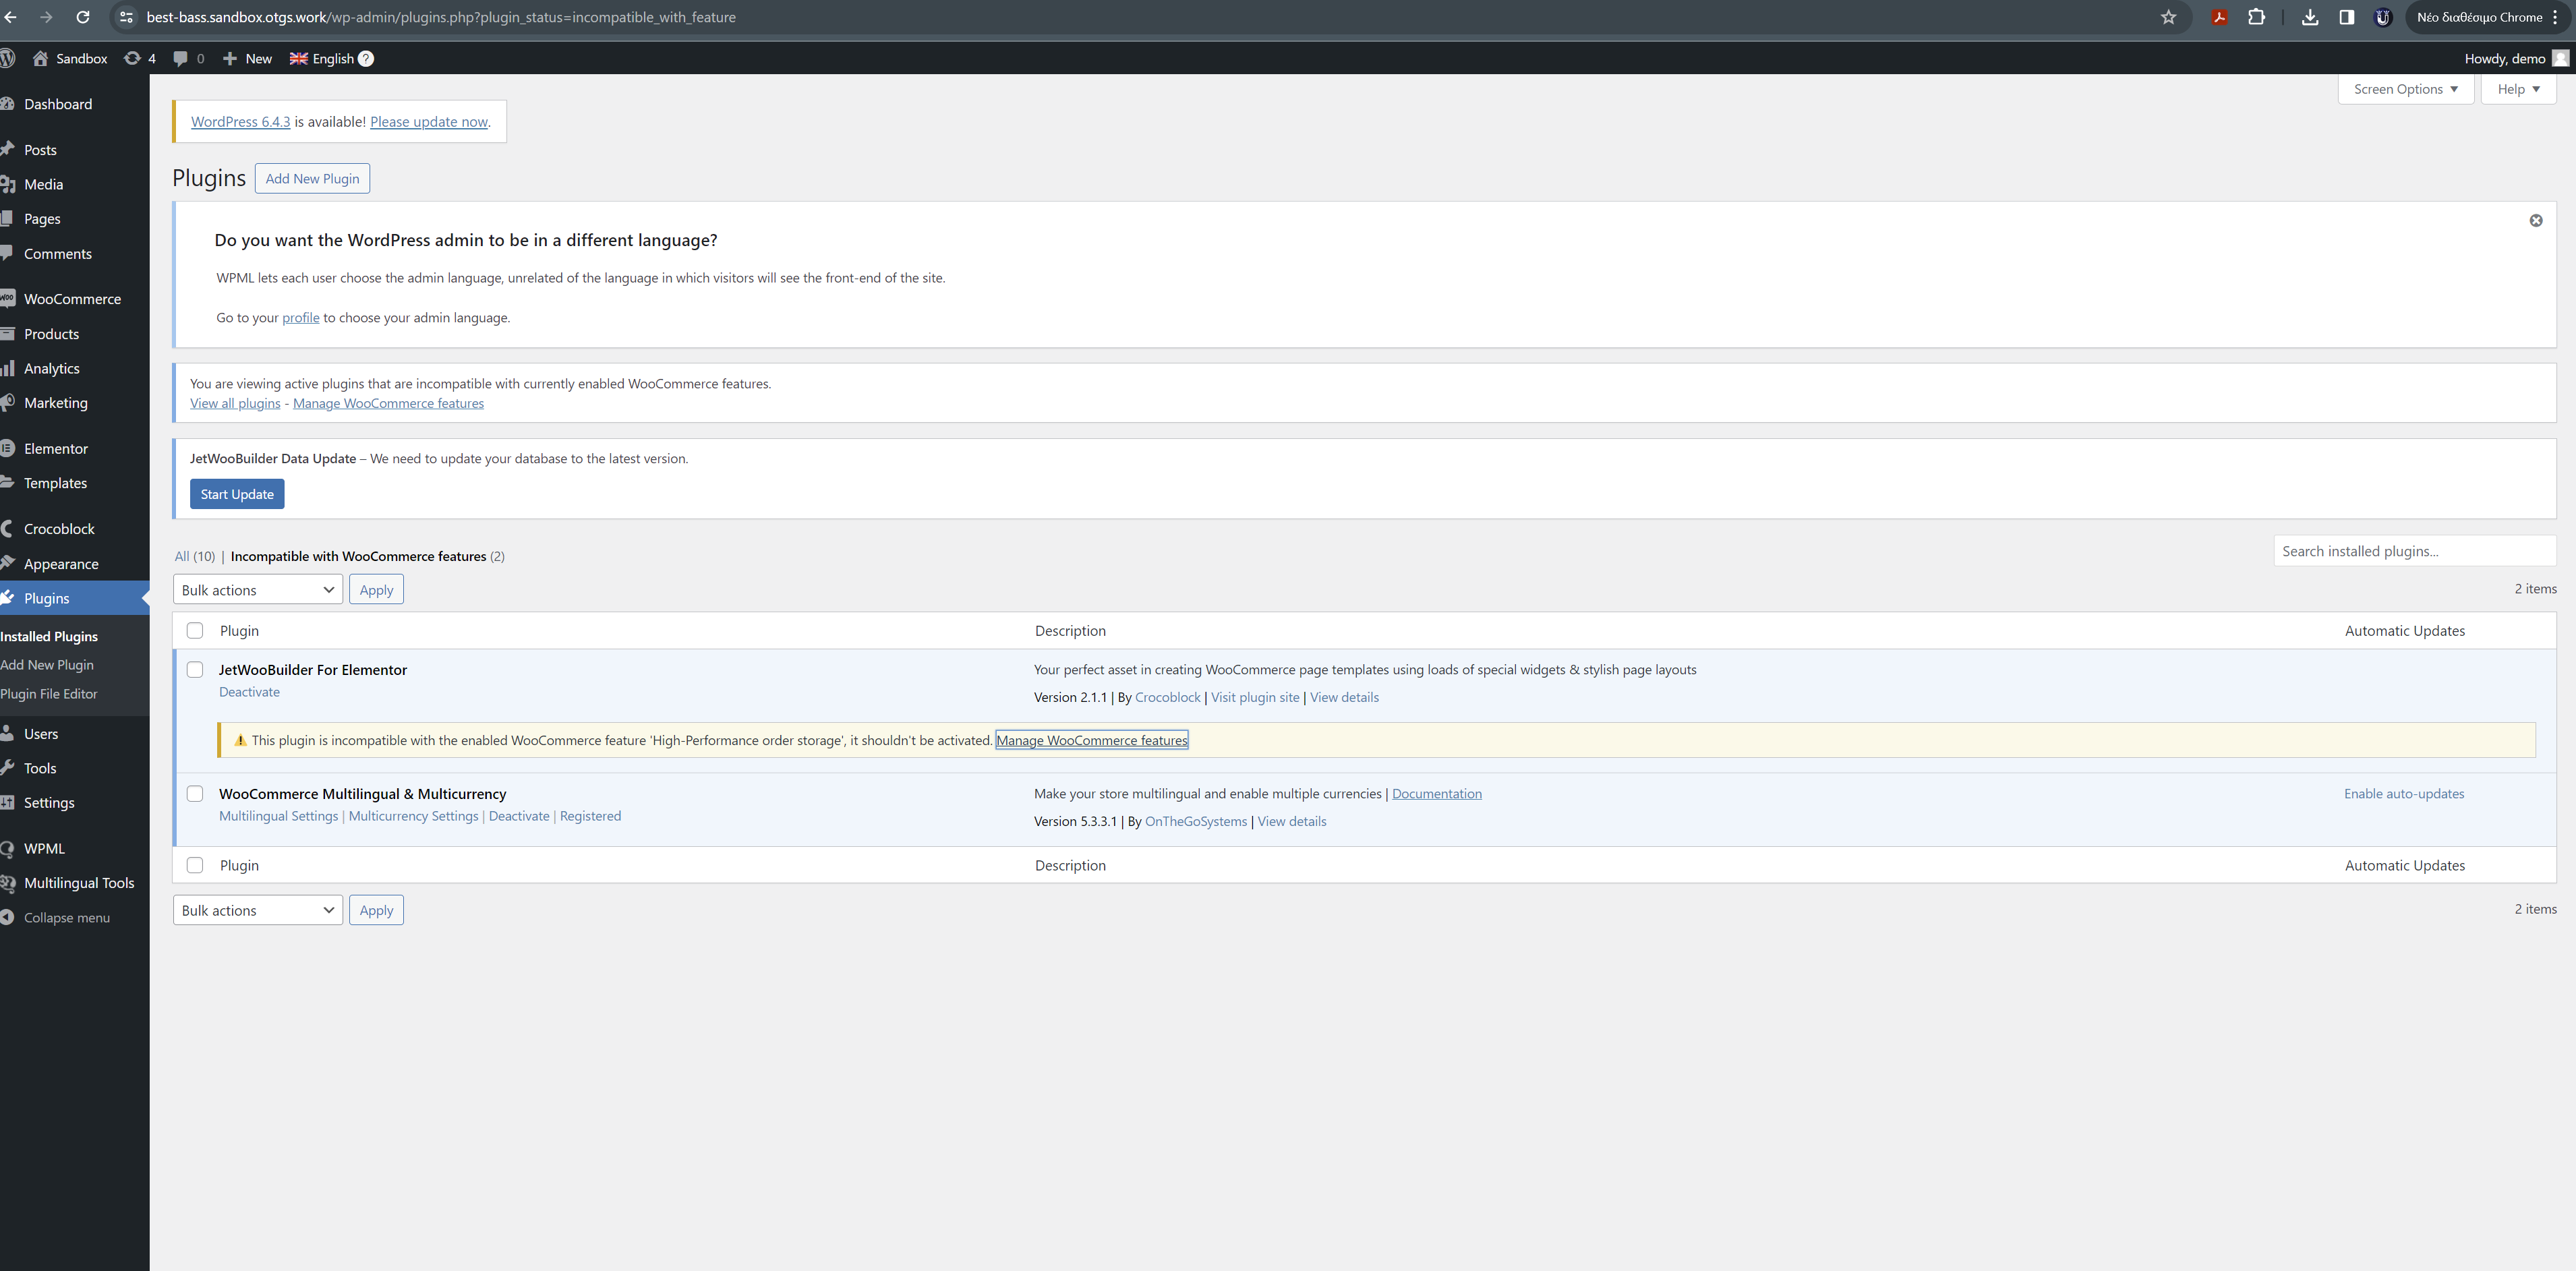Deactivate JetWooBuilder For Elementor
The height and width of the screenshot is (1271, 2576).
[x=249, y=691]
